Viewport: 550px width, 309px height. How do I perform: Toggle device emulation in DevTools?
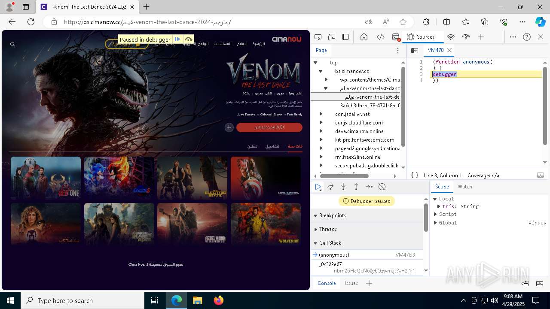tap(332, 37)
